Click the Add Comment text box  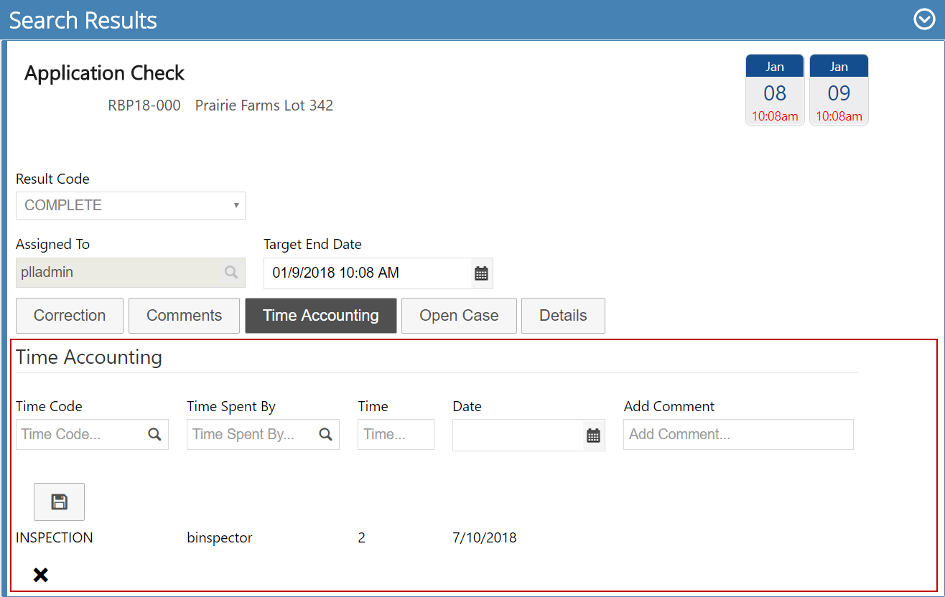coord(738,435)
